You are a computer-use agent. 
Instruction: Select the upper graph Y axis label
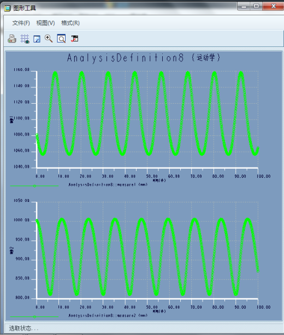pyautogui.click(x=11, y=119)
